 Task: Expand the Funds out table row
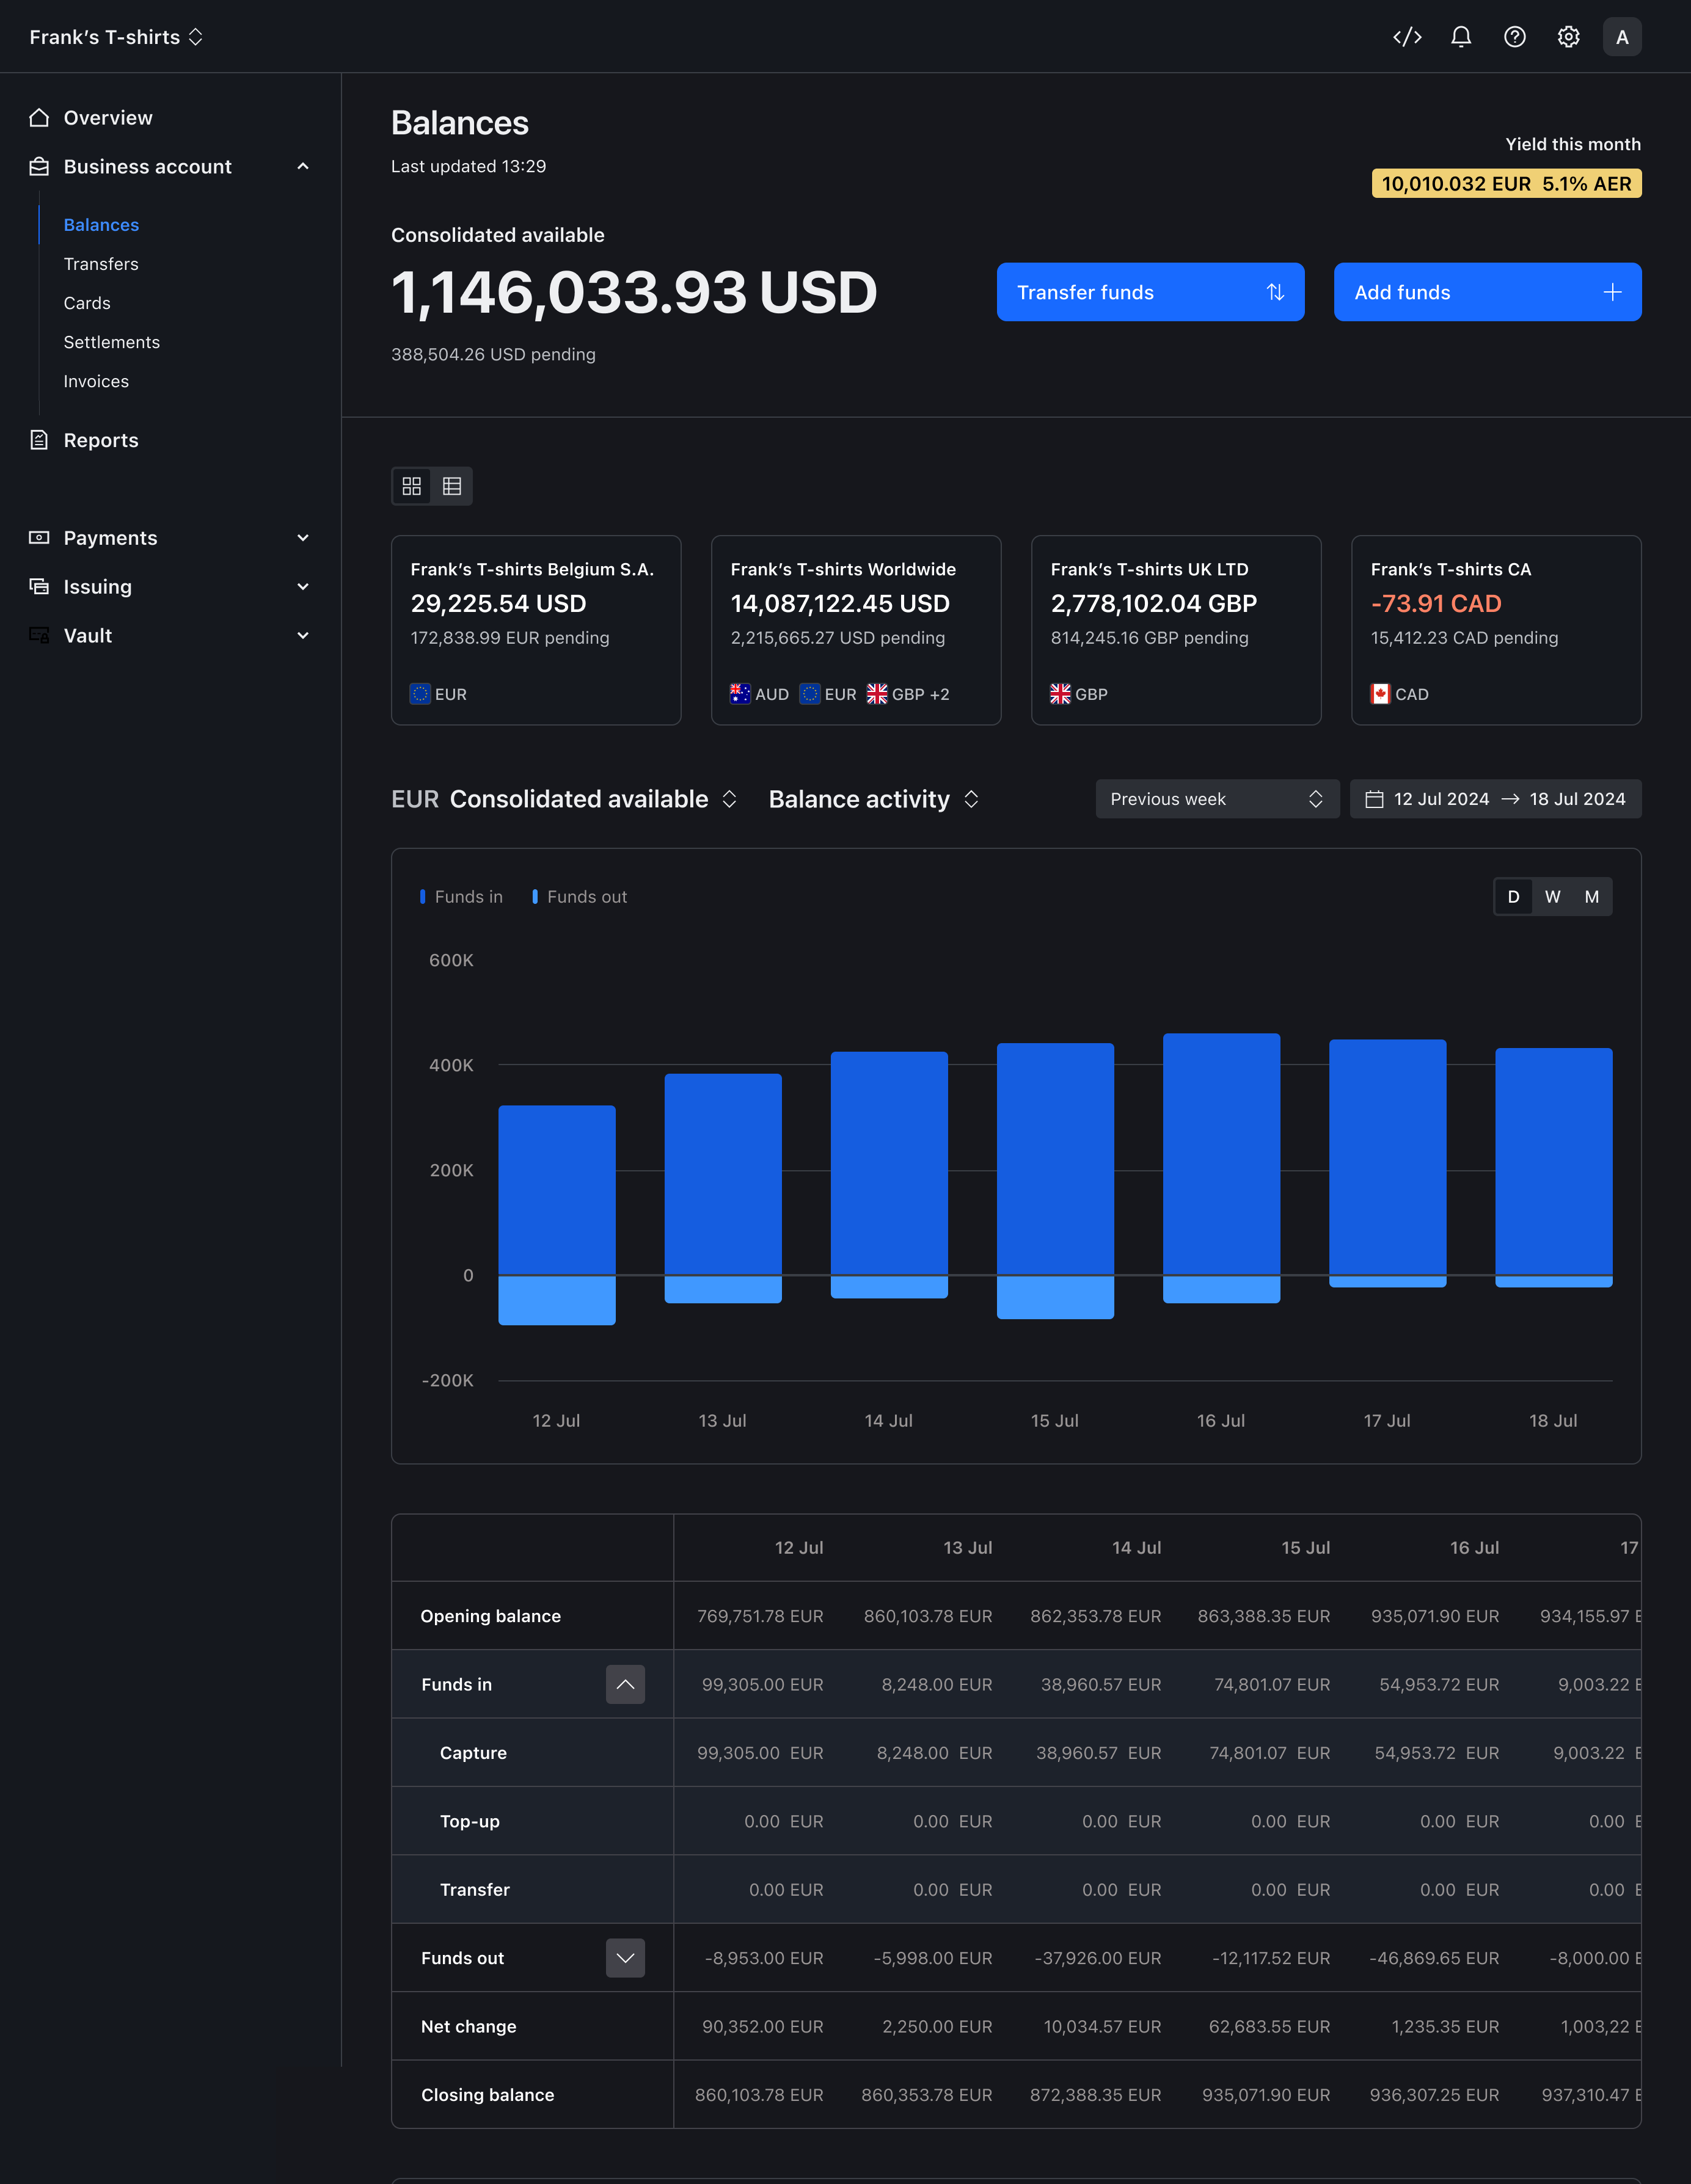[625, 1958]
